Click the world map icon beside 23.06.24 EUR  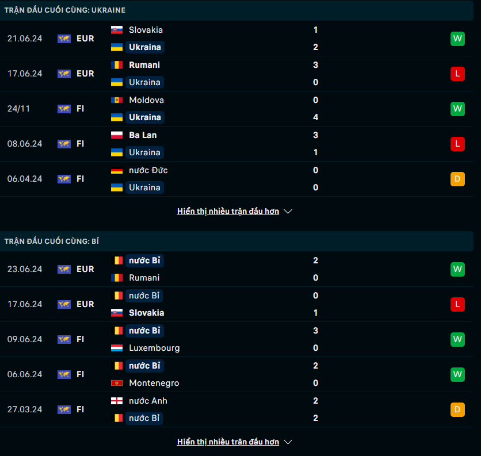(64, 269)
